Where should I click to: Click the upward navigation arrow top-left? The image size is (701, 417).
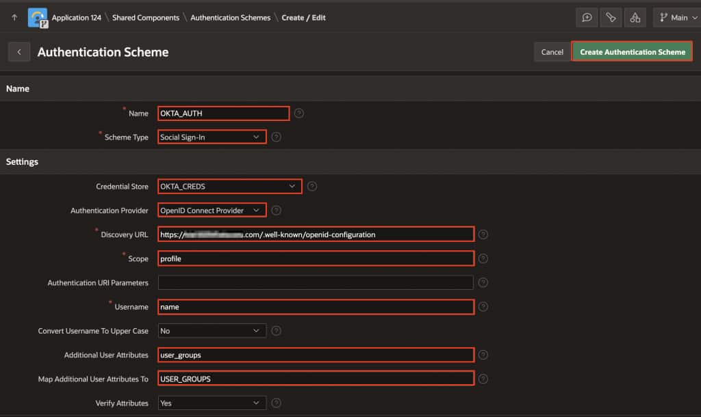point(14,17)
